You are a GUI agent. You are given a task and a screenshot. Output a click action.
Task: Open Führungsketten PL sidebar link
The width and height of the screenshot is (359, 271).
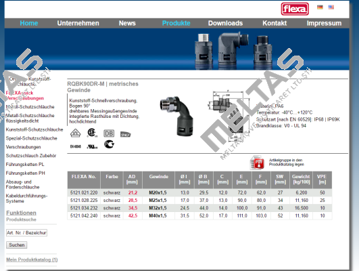25,165
